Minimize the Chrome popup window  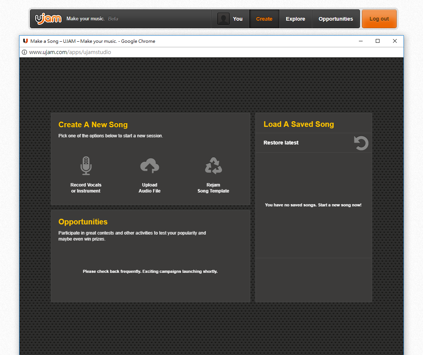click(361, 41)
